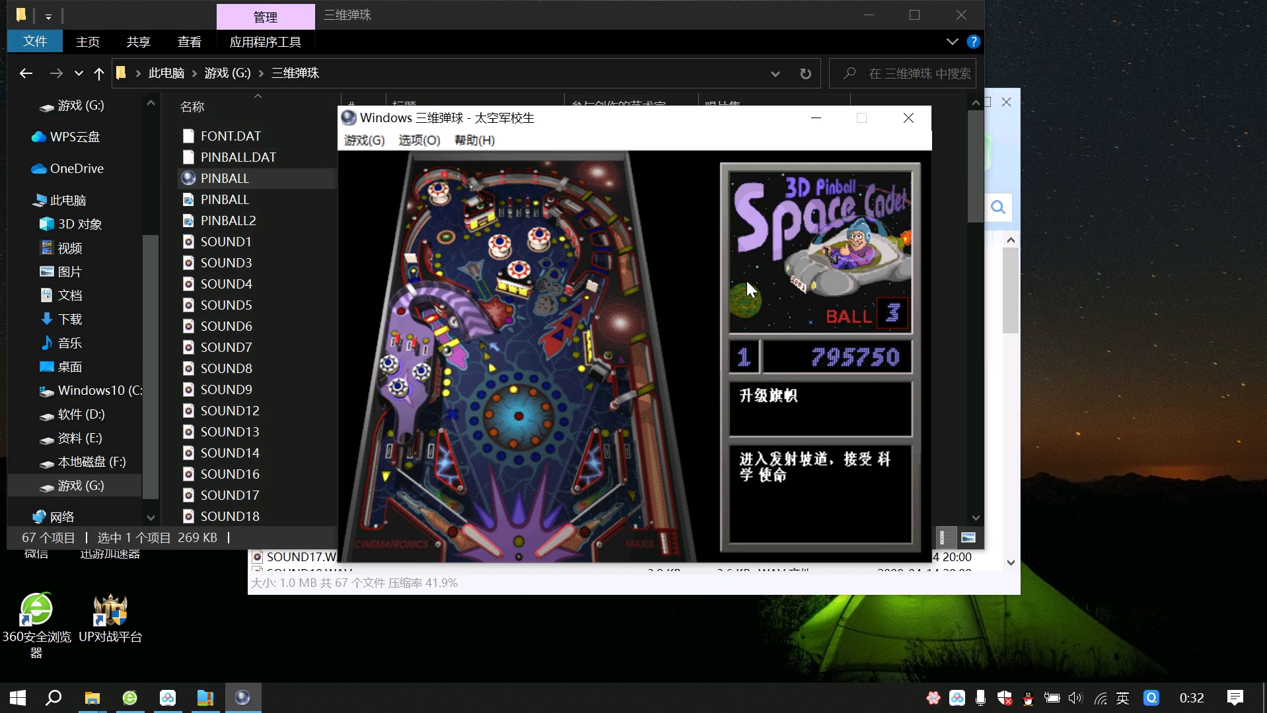Viewport: 1267px width, 713px height.
Task: Select the SOUND7 audio file
Action: pos(217,347)
